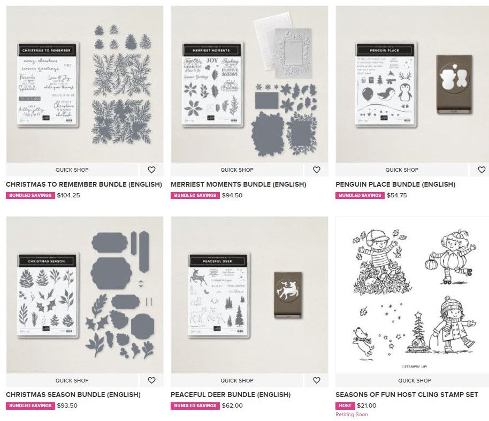Viewport: 489px width, 421px height.
Task: Open Christmas Season Bundle title link
Action: tap(73, 394)
